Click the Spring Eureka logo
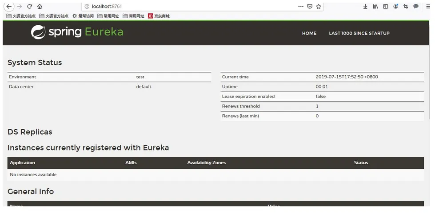The image size is (435, 213). [x=77, y=32]
